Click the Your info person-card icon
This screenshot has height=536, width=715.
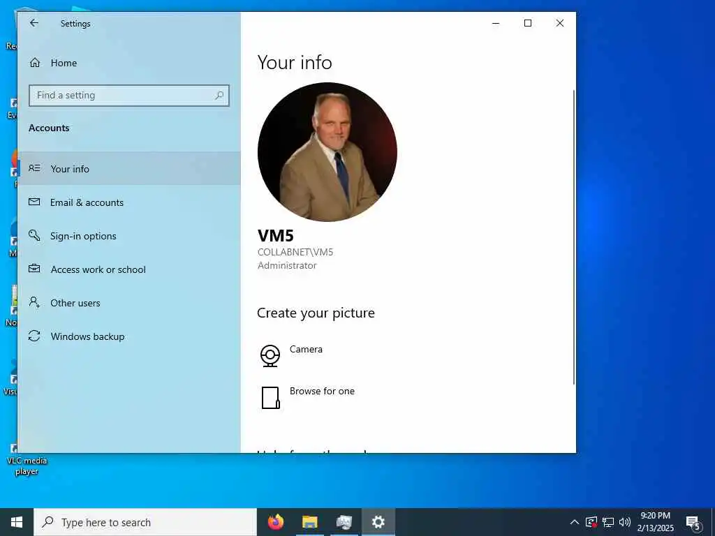(x=34, y=168)
